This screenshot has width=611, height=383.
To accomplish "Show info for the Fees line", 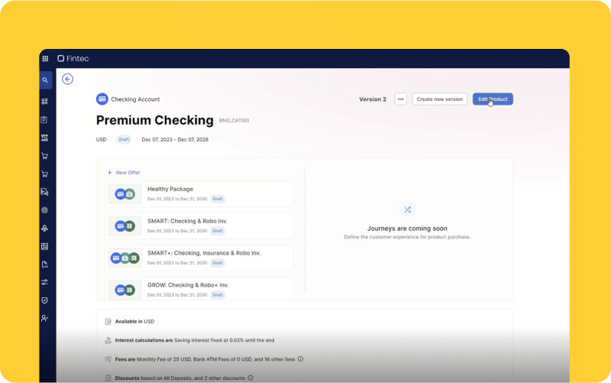I will click(x=300, y=359).
